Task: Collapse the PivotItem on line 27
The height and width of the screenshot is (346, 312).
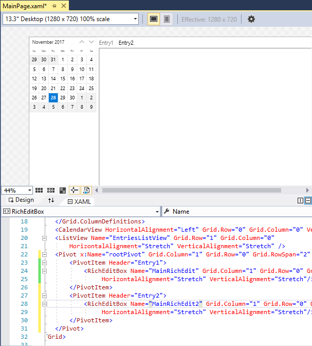Action: (x=45, y=296)
